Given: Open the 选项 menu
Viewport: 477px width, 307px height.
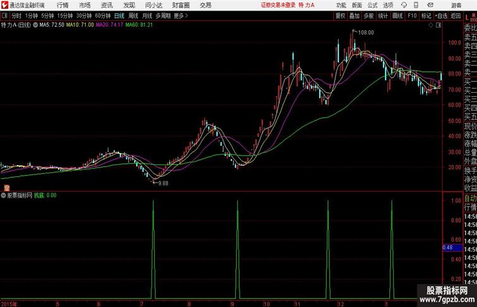Looking at the screenshot, I should 388,5.
